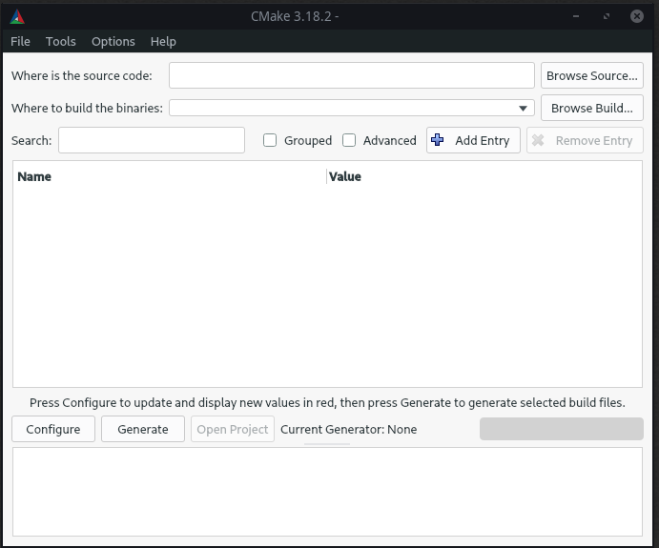Image resolution: width=659 pixels, height=548 pixels.
Task: Click the grey X icon on Remove Entry
Action: point(538,140)
